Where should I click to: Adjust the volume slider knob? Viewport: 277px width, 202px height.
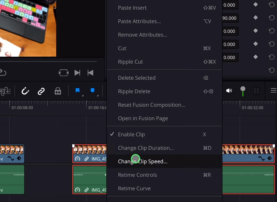click(x=243, y=89)
